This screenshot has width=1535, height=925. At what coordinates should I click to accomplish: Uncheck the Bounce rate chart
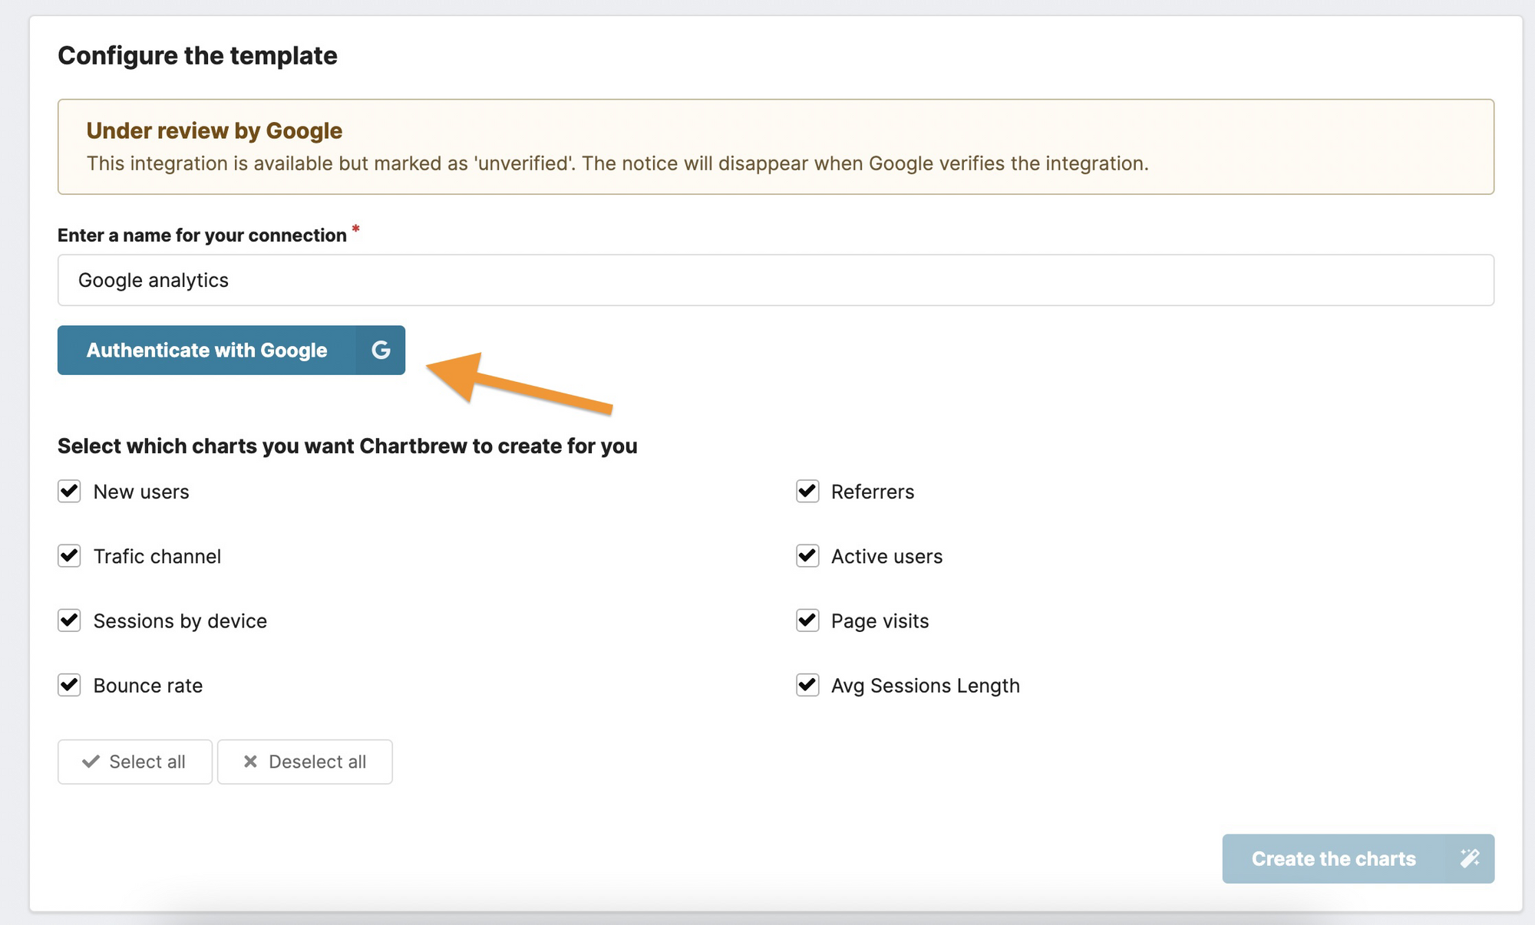[69, 685]
